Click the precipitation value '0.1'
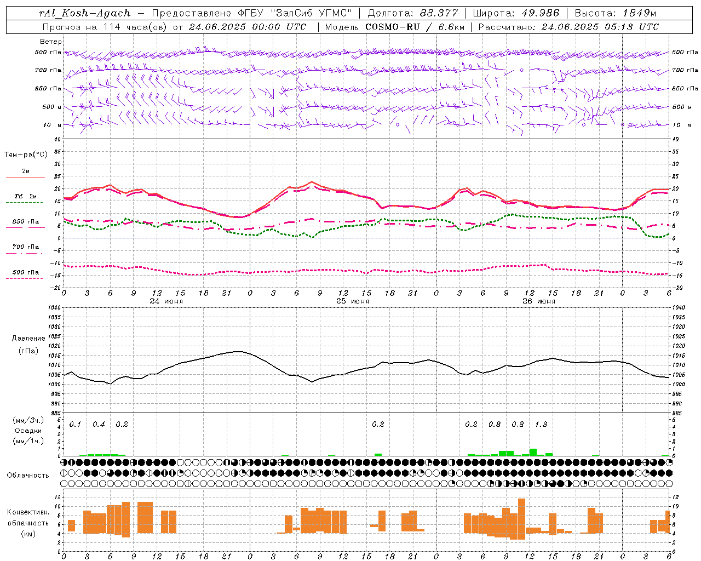701x561 pixels. click(75, 425)
